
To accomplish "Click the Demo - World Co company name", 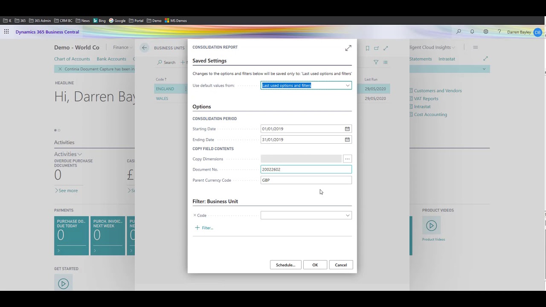I will pos(77,47).
